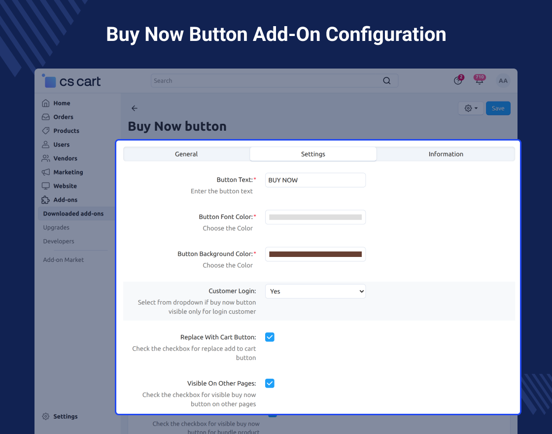Open the Marketing megaphone menu item

coord(68,172)
